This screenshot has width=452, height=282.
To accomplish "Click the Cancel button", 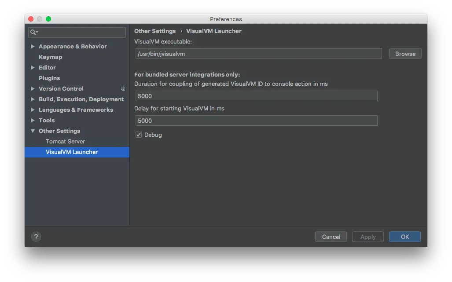I will pos(331,237).
